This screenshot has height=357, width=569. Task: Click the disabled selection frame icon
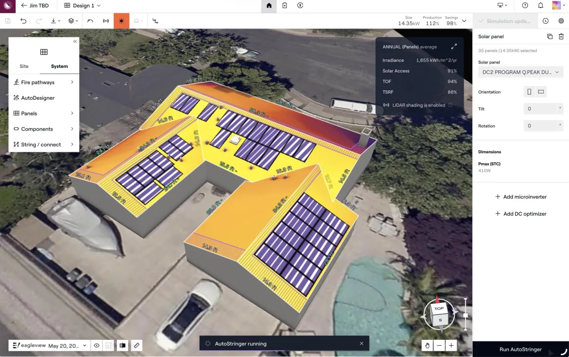[x=109, y=346]
